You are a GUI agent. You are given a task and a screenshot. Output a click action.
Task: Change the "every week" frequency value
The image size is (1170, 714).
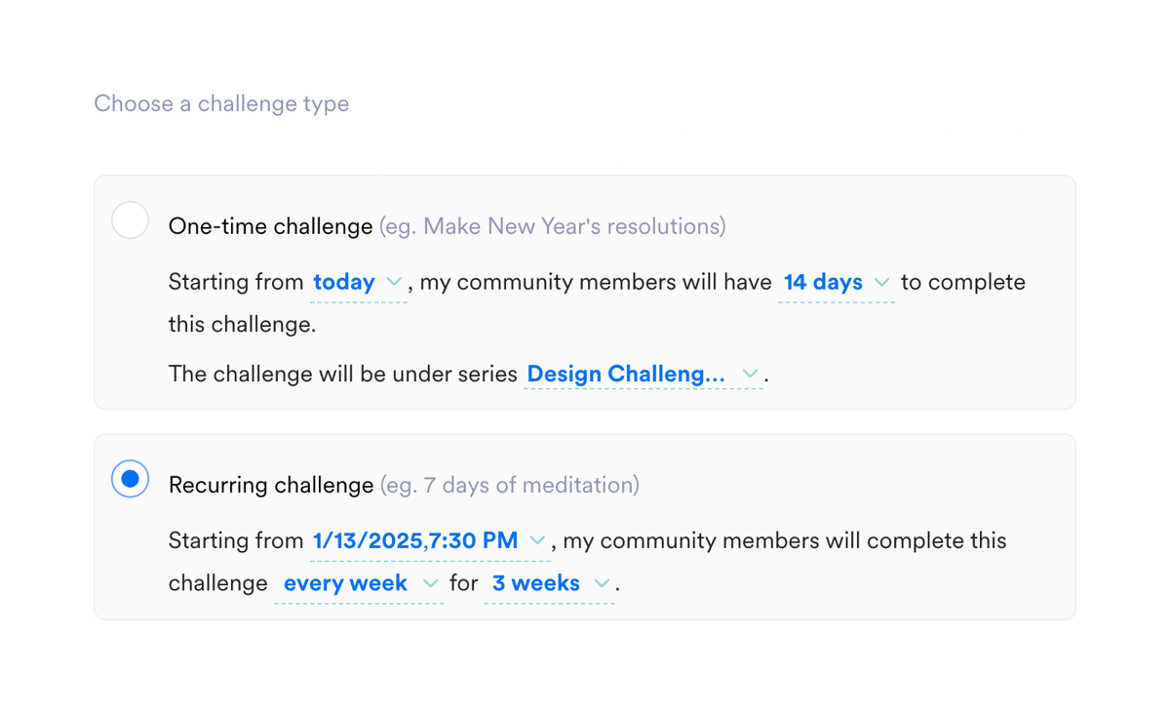coord(345,583)
